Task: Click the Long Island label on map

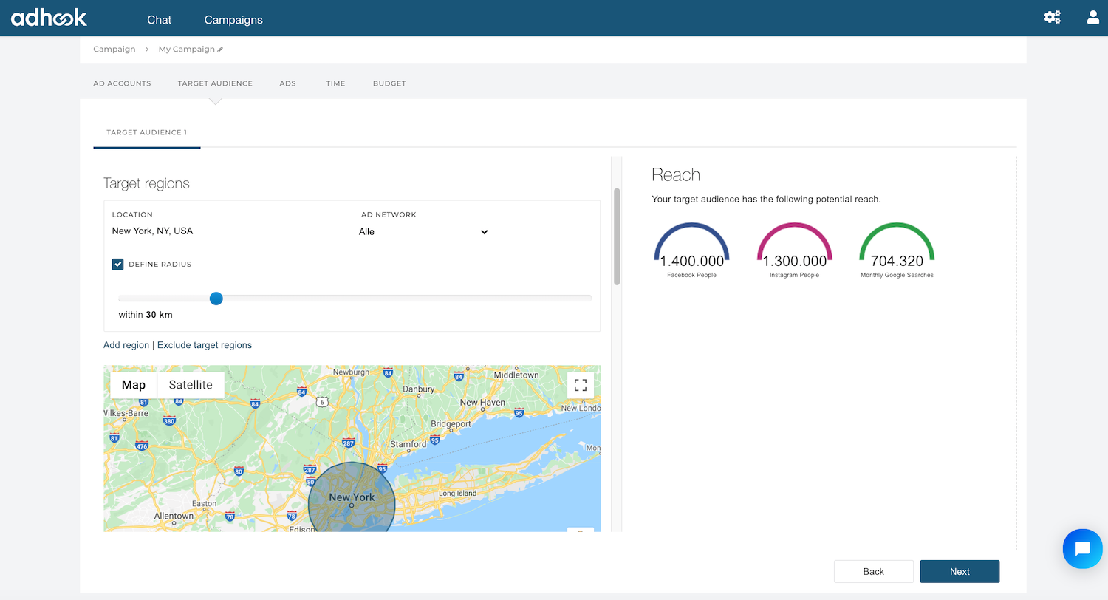Action: (x=457, y=493)
